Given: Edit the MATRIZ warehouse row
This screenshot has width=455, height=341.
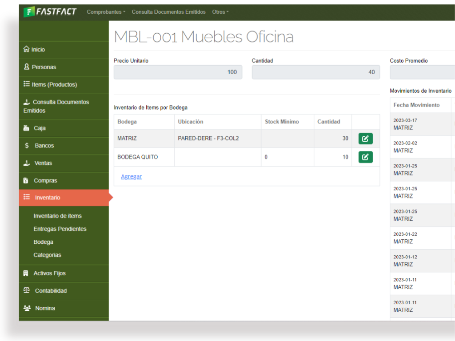Looking at the screenshot, I should pos(365,139).
